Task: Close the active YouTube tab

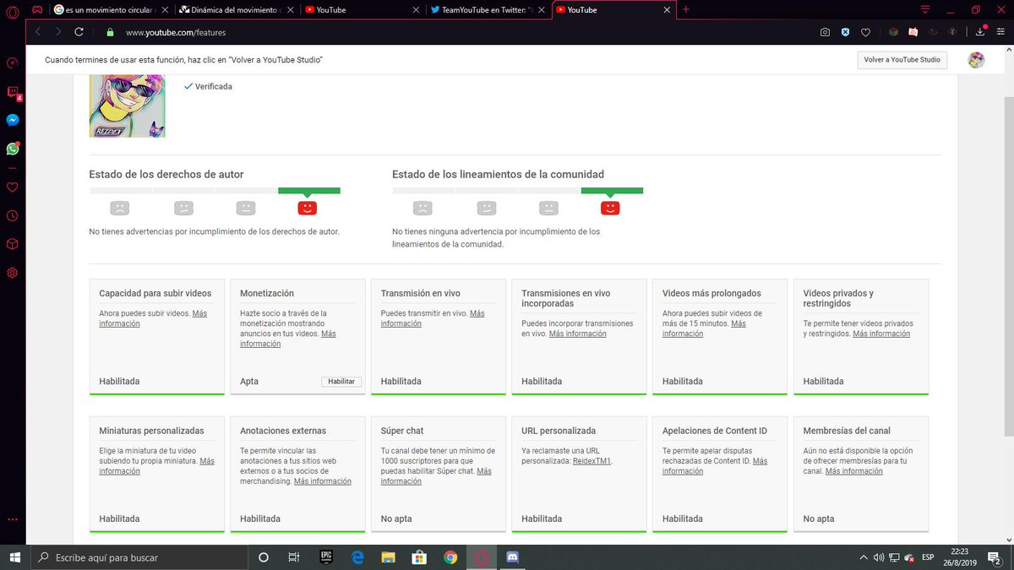Action: click(x=667, y=10)
